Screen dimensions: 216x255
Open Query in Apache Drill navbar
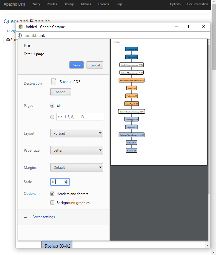[36, 4]
